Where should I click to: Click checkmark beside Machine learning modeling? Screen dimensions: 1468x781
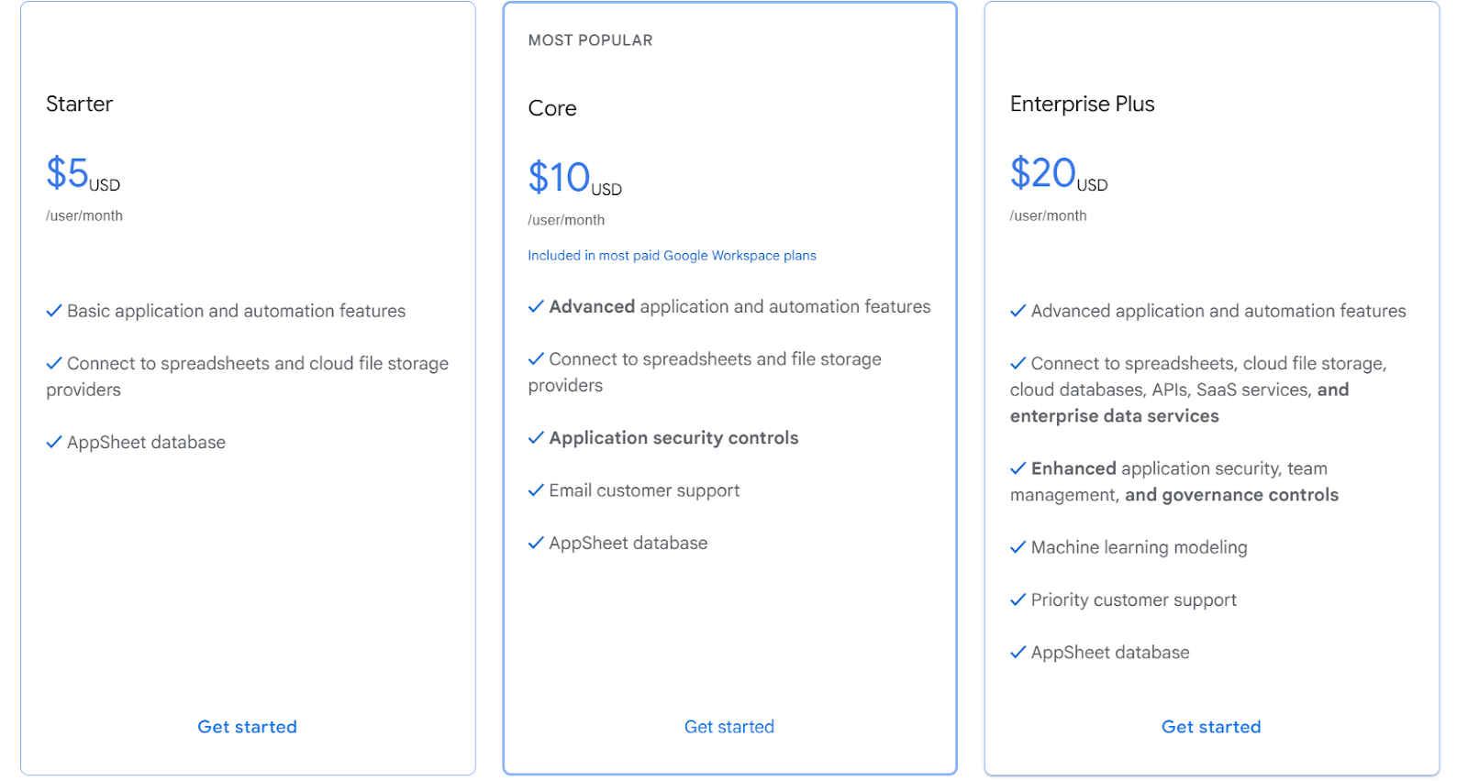click(x=1018, y=547)
